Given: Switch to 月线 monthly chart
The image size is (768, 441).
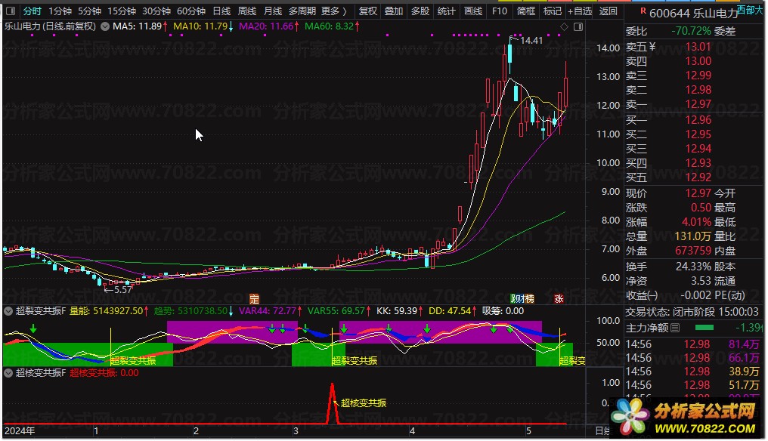Looking at the screenshot, I should tap(273, 11).
